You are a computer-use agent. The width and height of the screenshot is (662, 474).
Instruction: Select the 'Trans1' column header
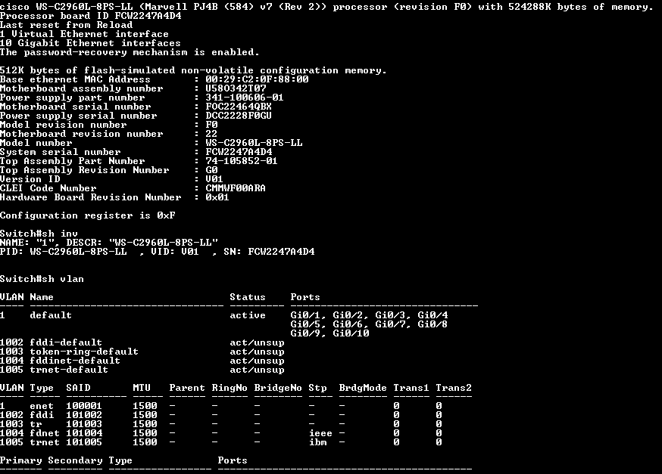click(411, 388)
